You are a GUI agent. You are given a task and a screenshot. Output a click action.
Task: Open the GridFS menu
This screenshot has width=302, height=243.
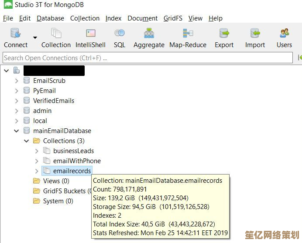pos(173,18)
